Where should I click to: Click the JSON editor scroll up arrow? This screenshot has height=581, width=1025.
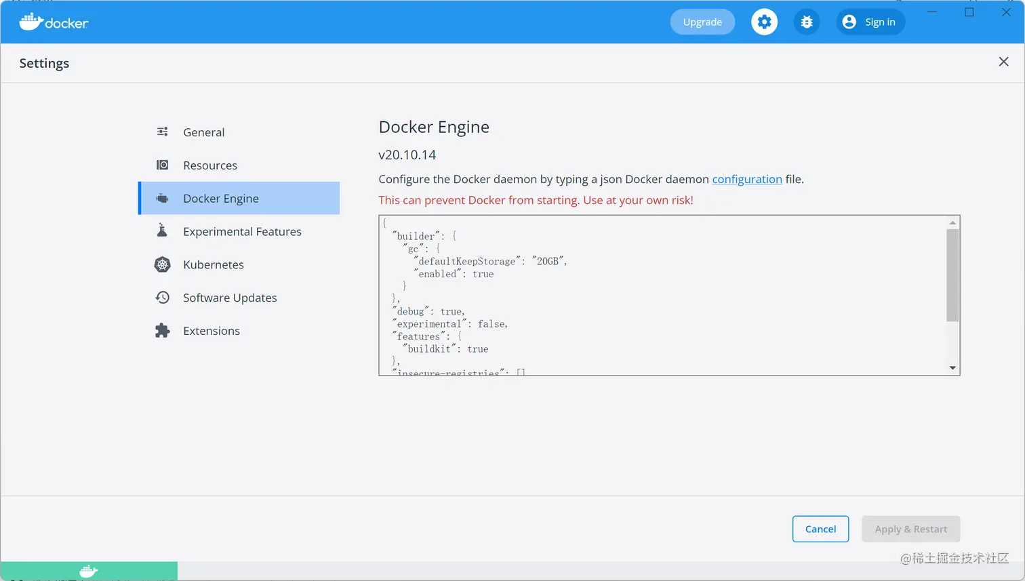pos(952,222)
